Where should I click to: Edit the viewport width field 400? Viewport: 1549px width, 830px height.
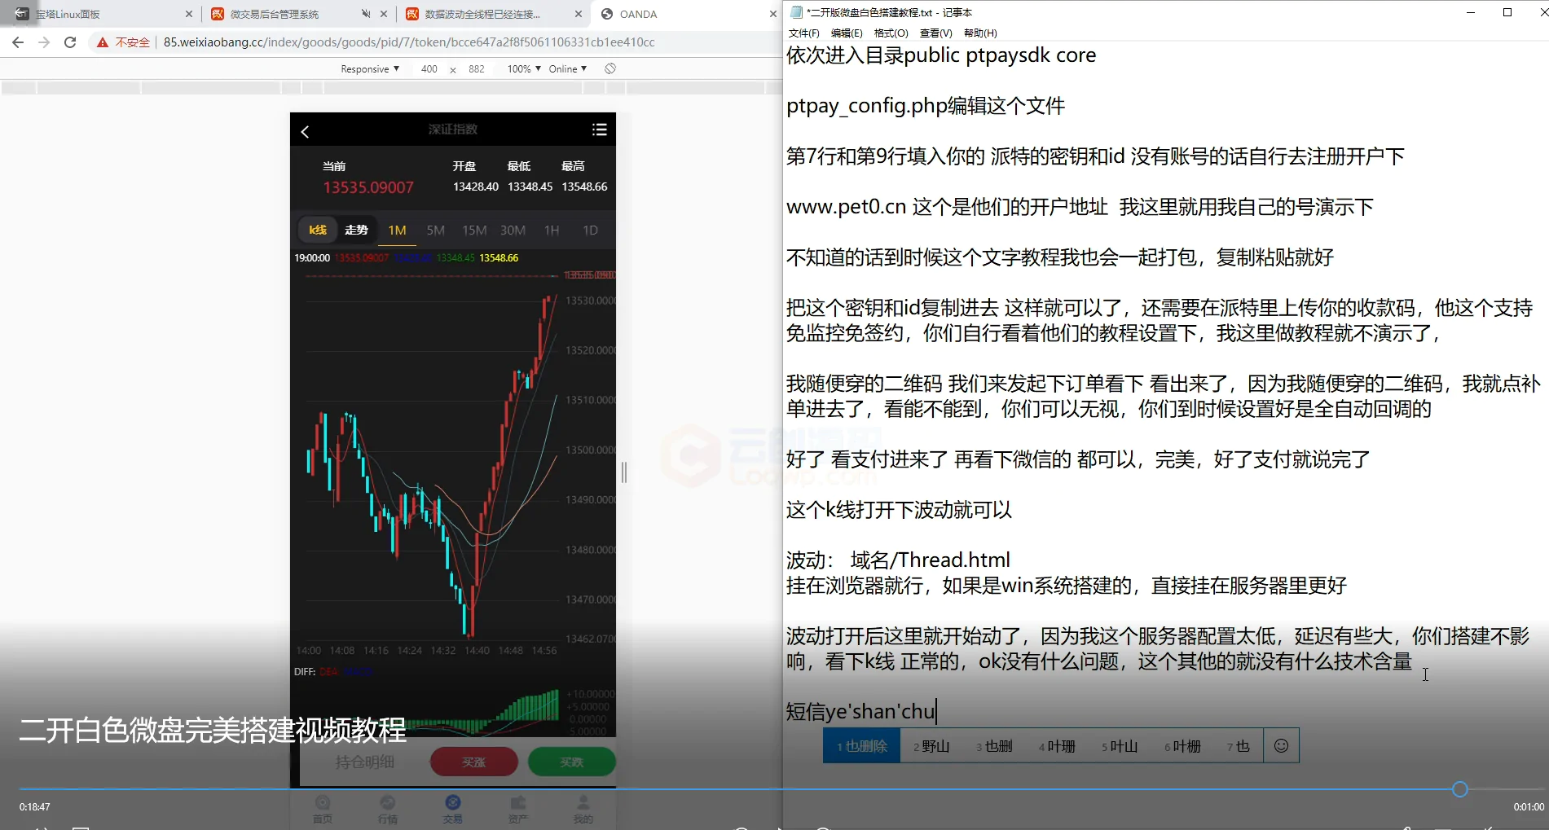coord(429,69)
